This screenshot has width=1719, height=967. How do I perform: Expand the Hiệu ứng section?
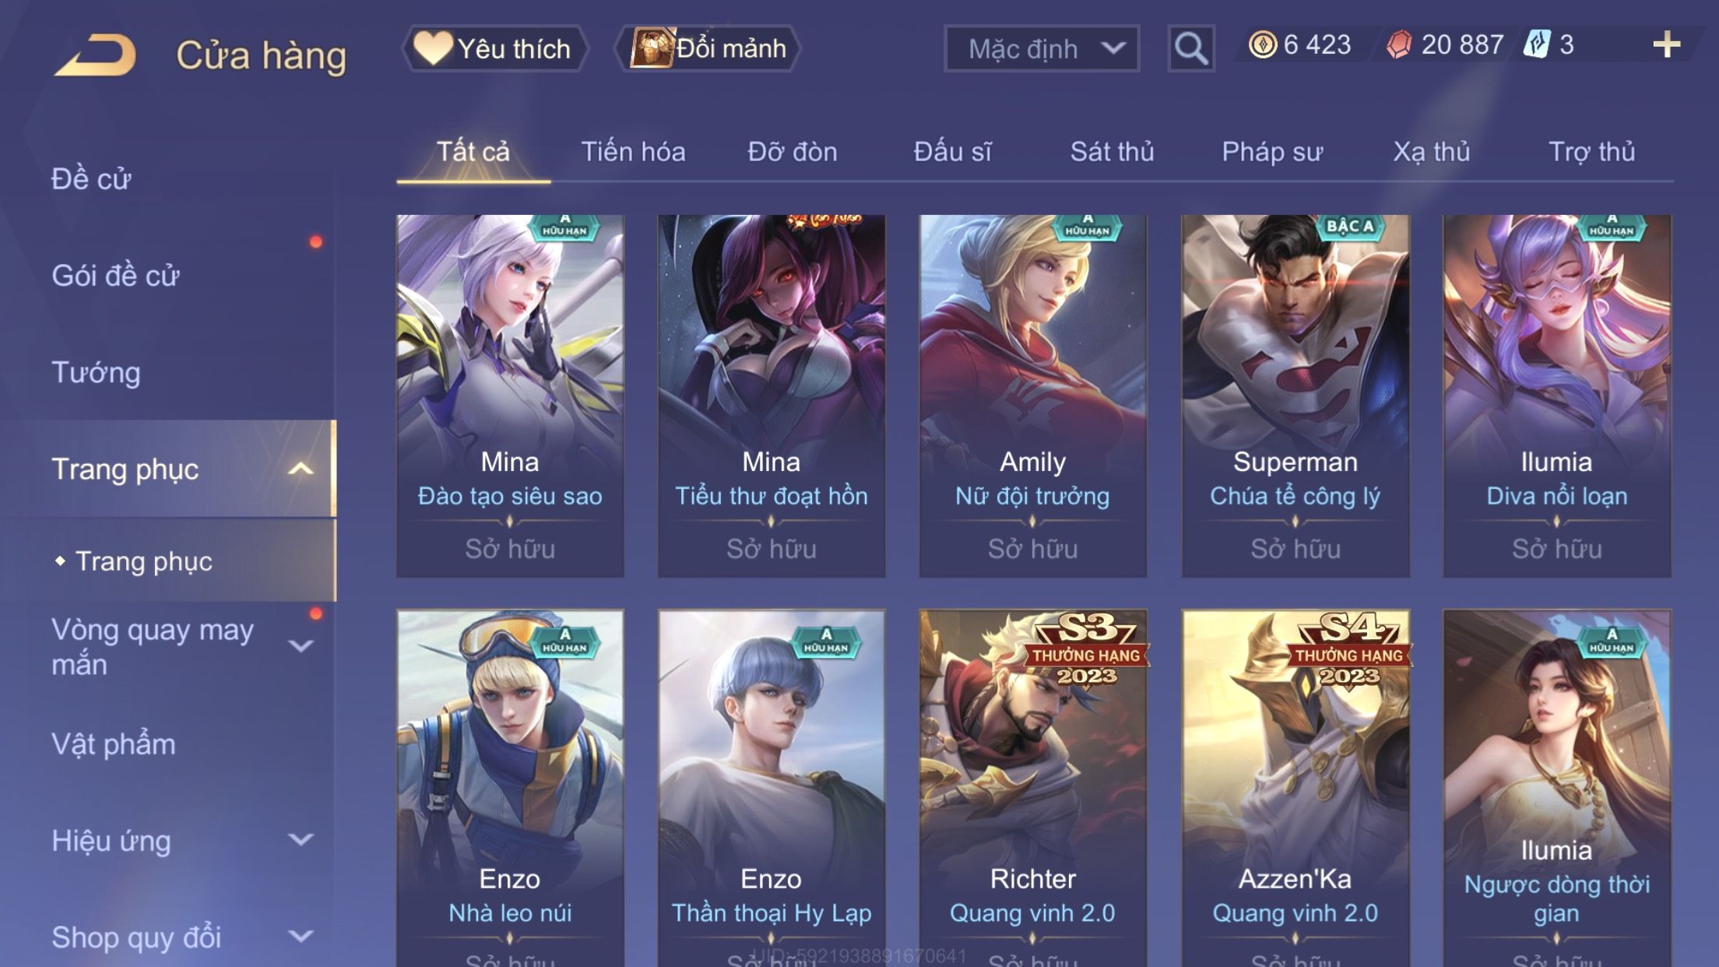pyautogui.click(x=301, y=839)
